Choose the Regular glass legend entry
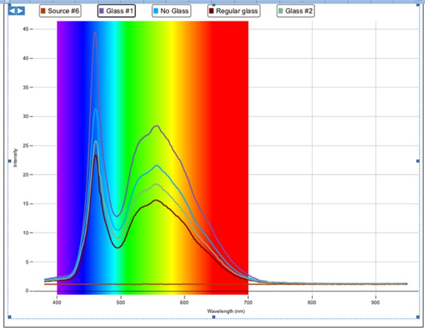Viewport: 425px width, 329px height. [233, 11]
